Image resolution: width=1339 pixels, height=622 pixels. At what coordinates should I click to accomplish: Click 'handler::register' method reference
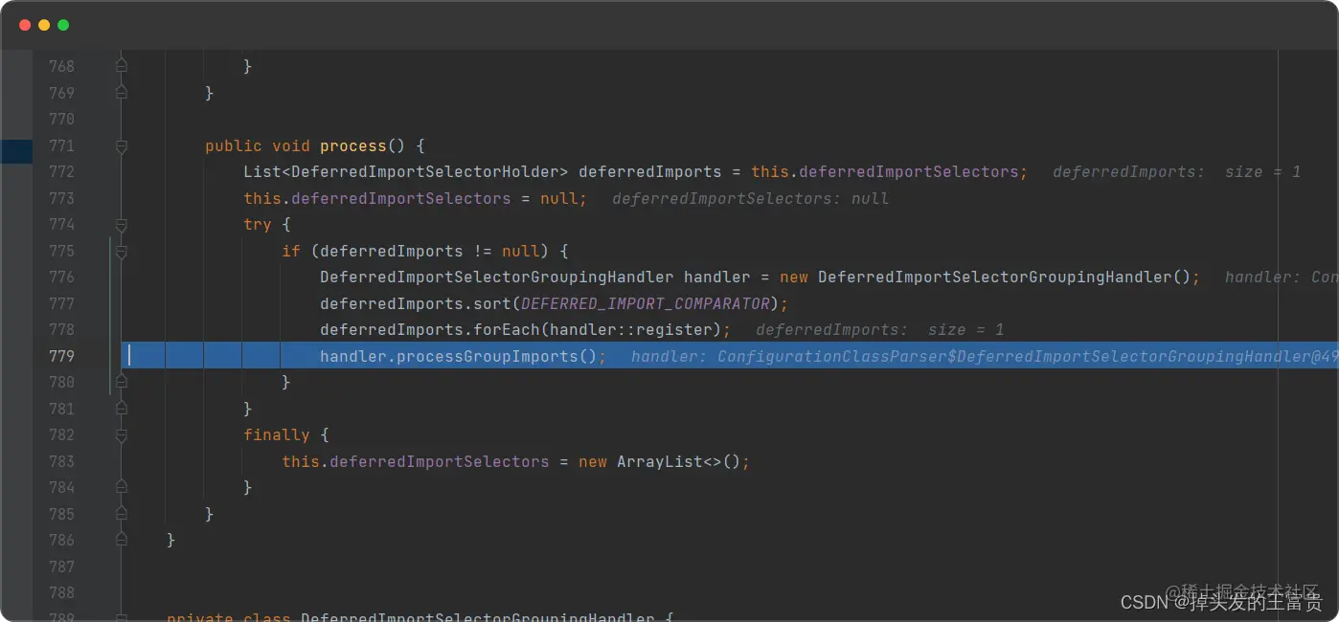point(631,330)
